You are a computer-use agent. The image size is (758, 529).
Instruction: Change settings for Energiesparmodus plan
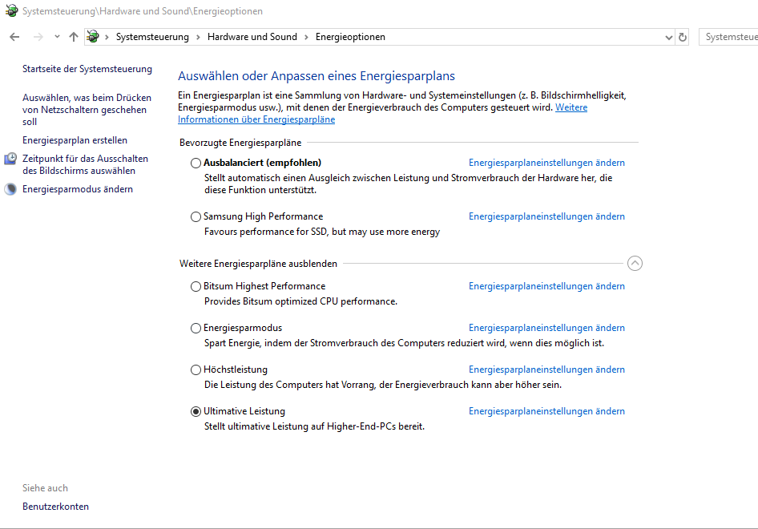546,327
